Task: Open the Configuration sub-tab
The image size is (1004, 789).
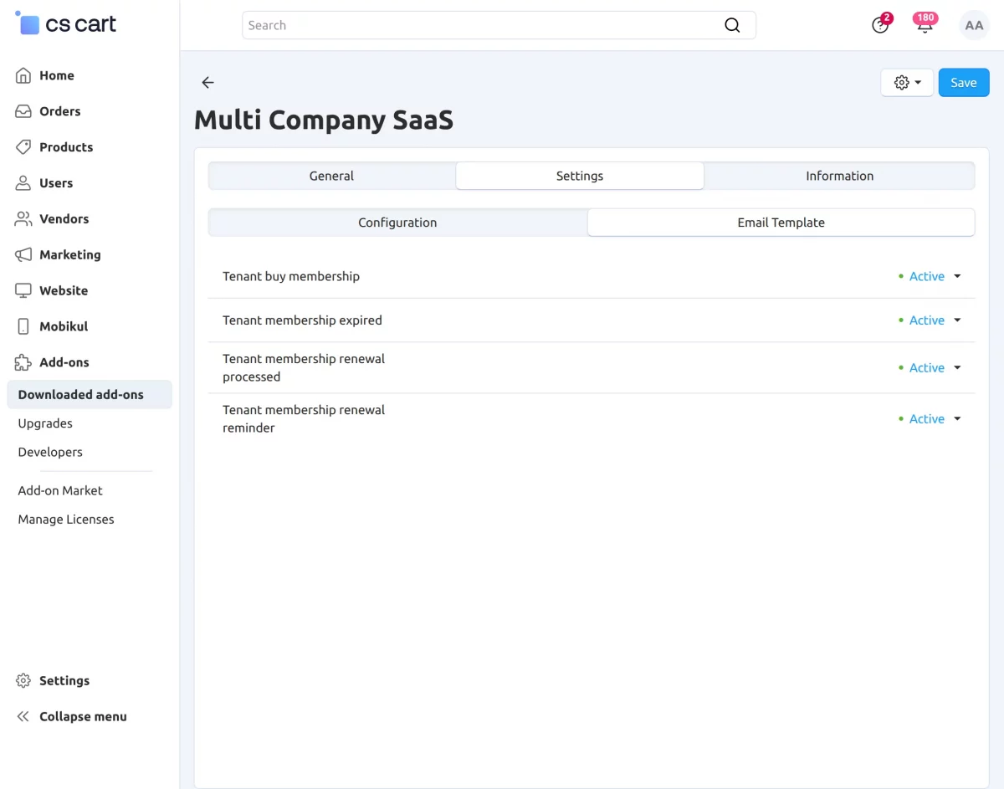Action: 397,223
